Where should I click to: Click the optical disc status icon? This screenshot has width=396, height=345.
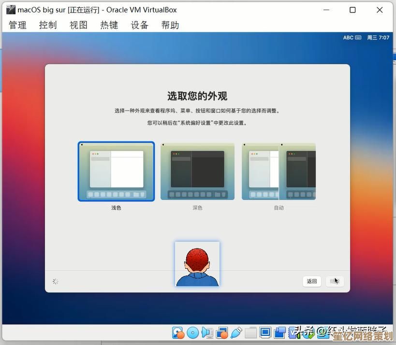[x=193, y=332]
